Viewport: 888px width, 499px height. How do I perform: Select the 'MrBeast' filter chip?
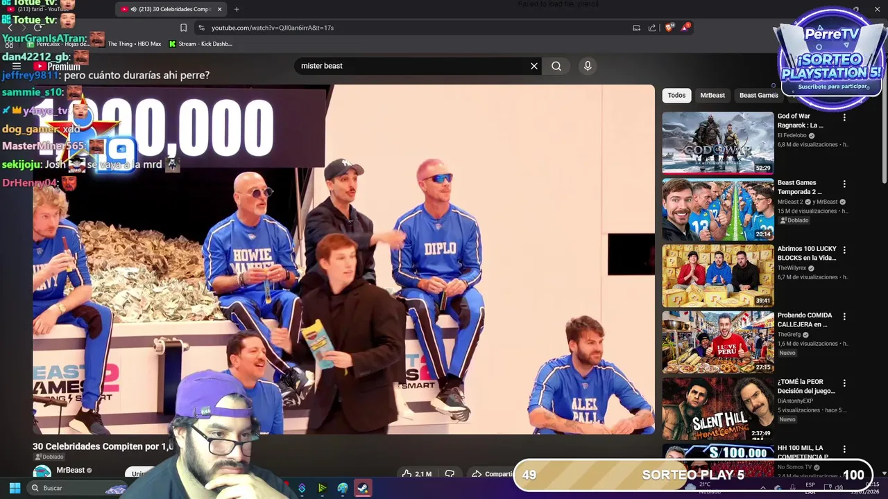tap(712, 95)
